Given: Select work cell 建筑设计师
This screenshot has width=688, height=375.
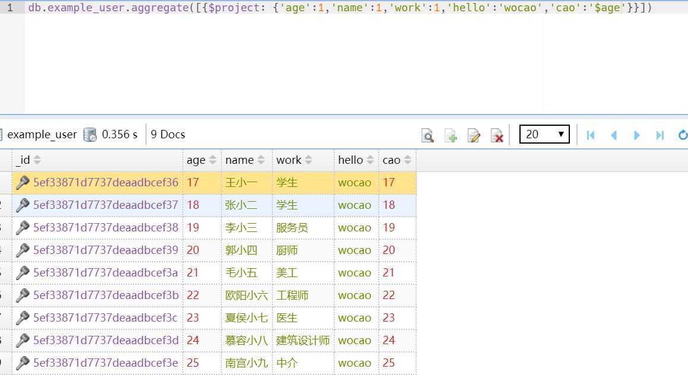Looking at the screenshot, I should [303, 341].
